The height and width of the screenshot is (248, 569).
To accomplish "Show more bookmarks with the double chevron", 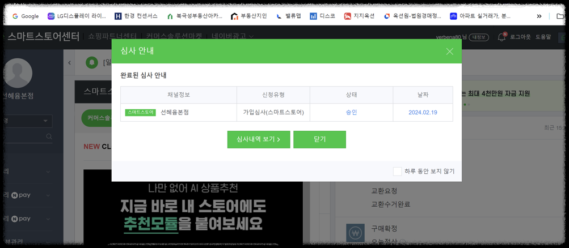I will (x=539, y=16).
